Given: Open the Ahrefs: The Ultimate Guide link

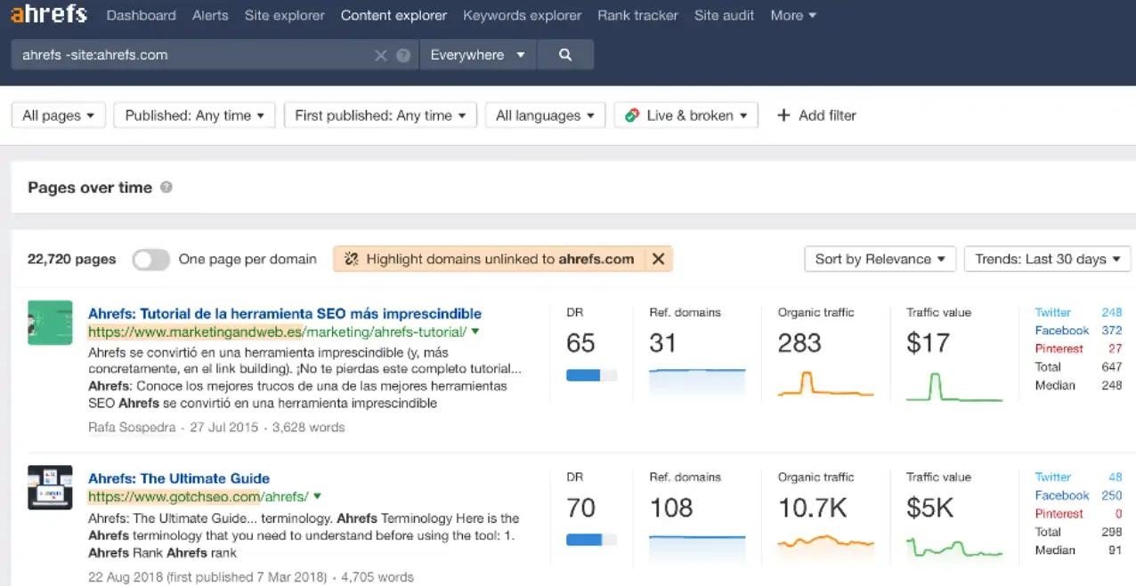Looking at the screenshot, I should click(179, 478).
